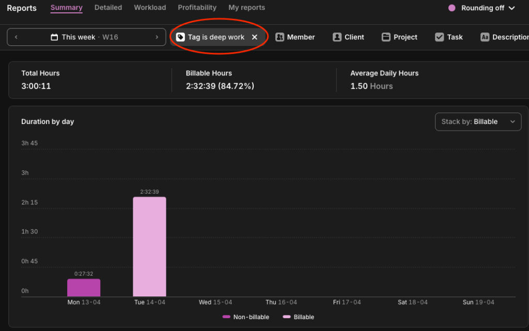Screen dimensions: 529x331
Task: Open the This week W16 date picker
Action: [x=86, y=37]
